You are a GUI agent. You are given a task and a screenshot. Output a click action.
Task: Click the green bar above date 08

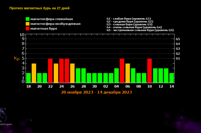click(139, 78)
